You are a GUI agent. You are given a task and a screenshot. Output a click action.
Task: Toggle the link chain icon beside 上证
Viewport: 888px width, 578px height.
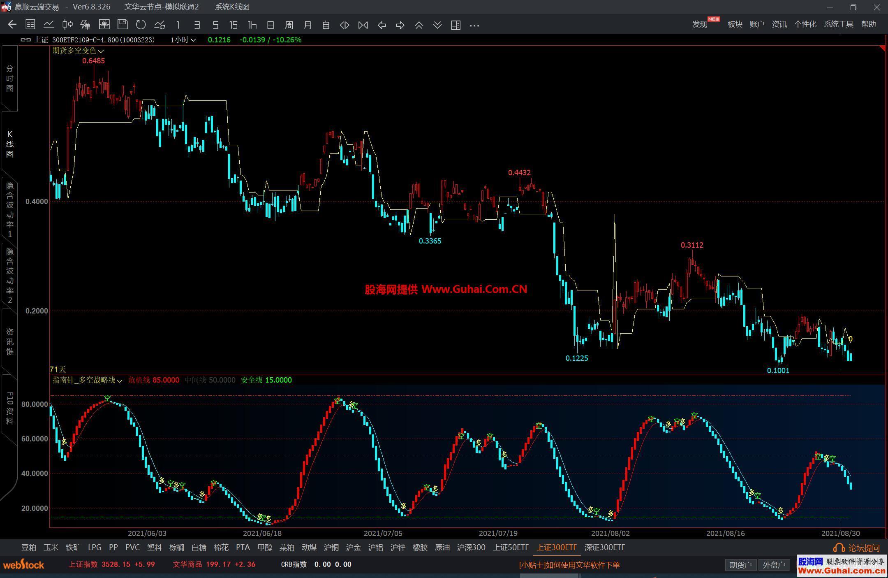[25, 40]
